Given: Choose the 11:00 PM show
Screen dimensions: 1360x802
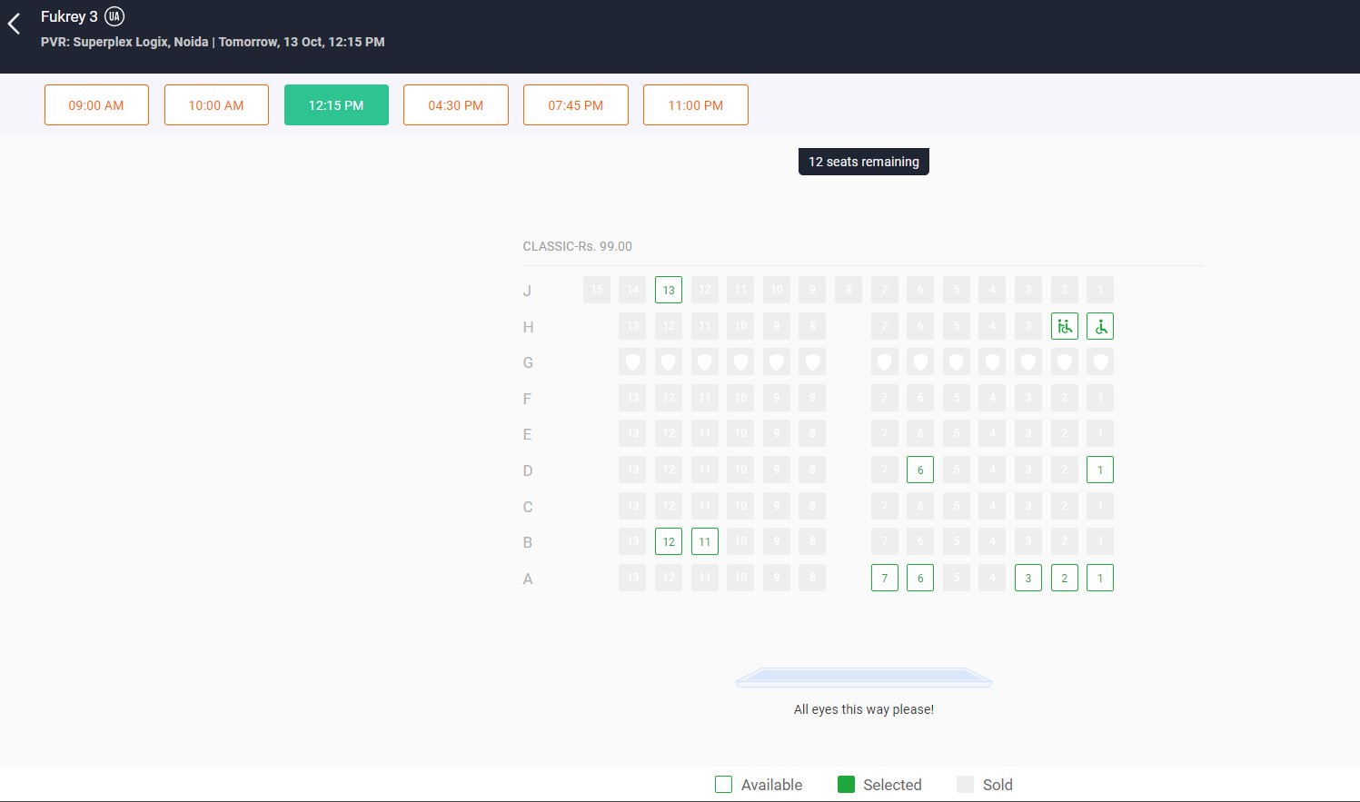Looking at the screenshot, I should tap(695, 105).
